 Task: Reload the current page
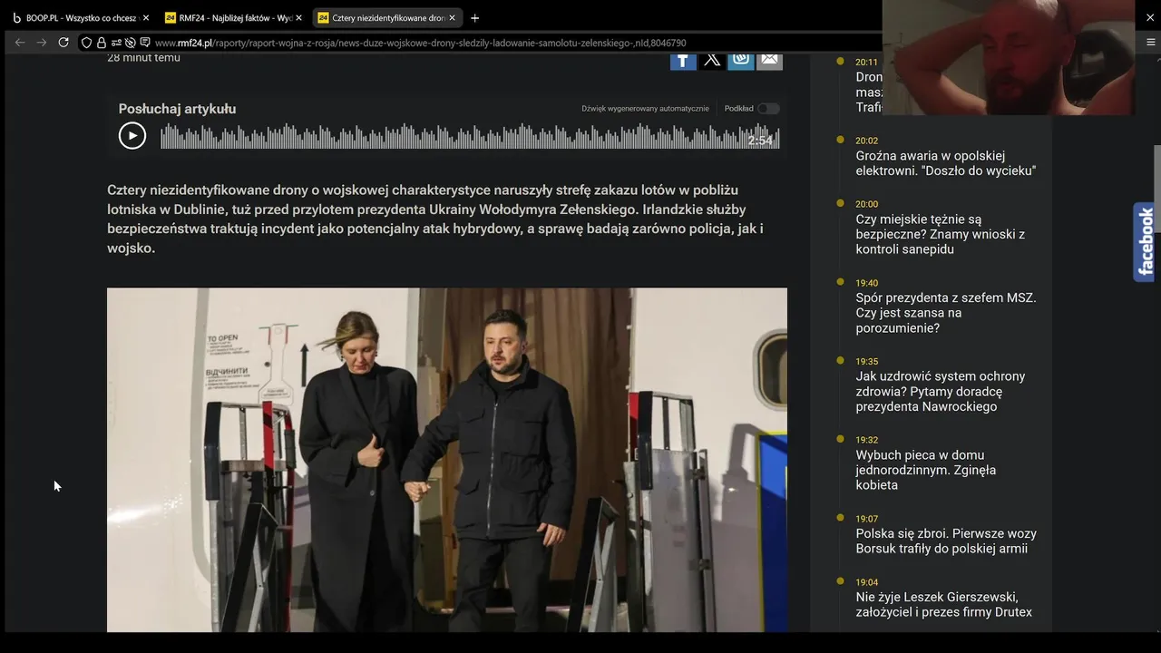pos(63,43)
